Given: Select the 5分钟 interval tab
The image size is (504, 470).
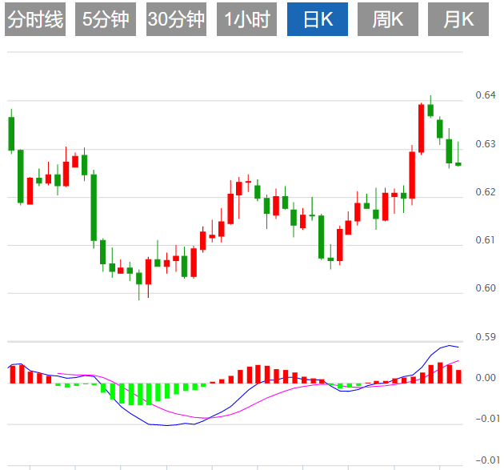Looking at the screenshot, I should pyautogui.click(x=106, y=19).
